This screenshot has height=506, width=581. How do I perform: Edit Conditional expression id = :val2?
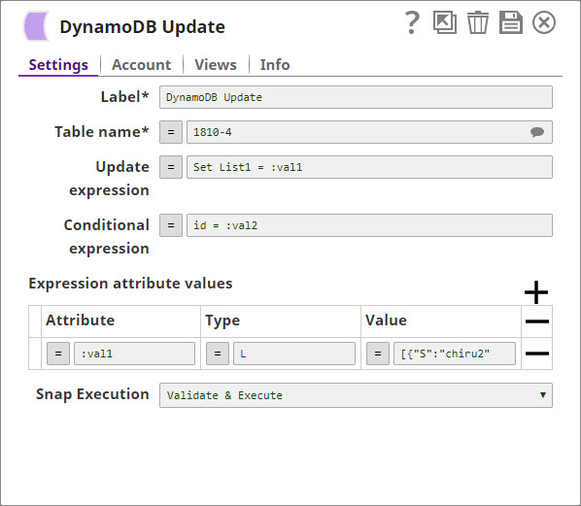click(x=369, y=225)
